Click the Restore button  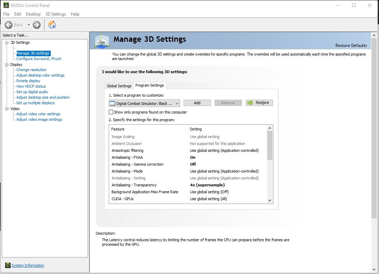(x=259, y=103)
